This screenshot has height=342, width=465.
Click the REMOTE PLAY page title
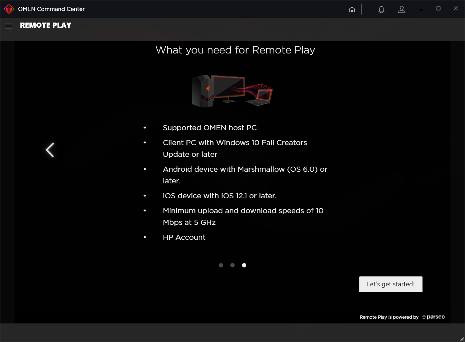tap(45, 25)
